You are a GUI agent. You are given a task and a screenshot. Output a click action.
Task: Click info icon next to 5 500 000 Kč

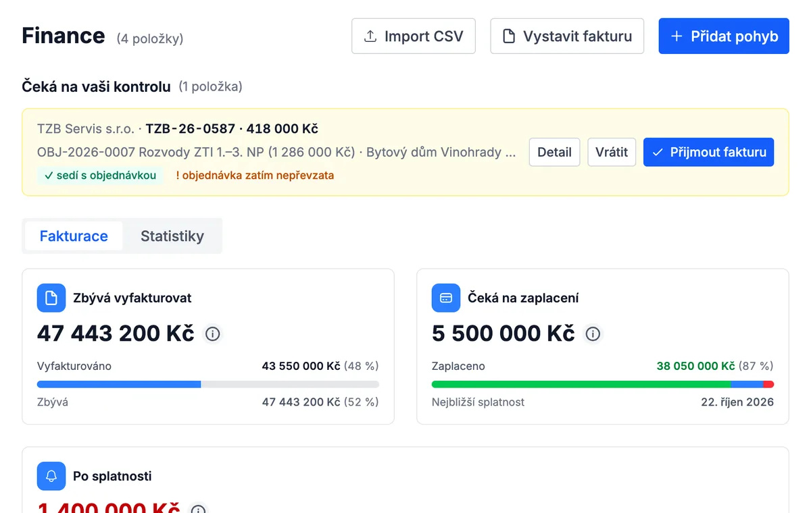[x=593, y=333]
